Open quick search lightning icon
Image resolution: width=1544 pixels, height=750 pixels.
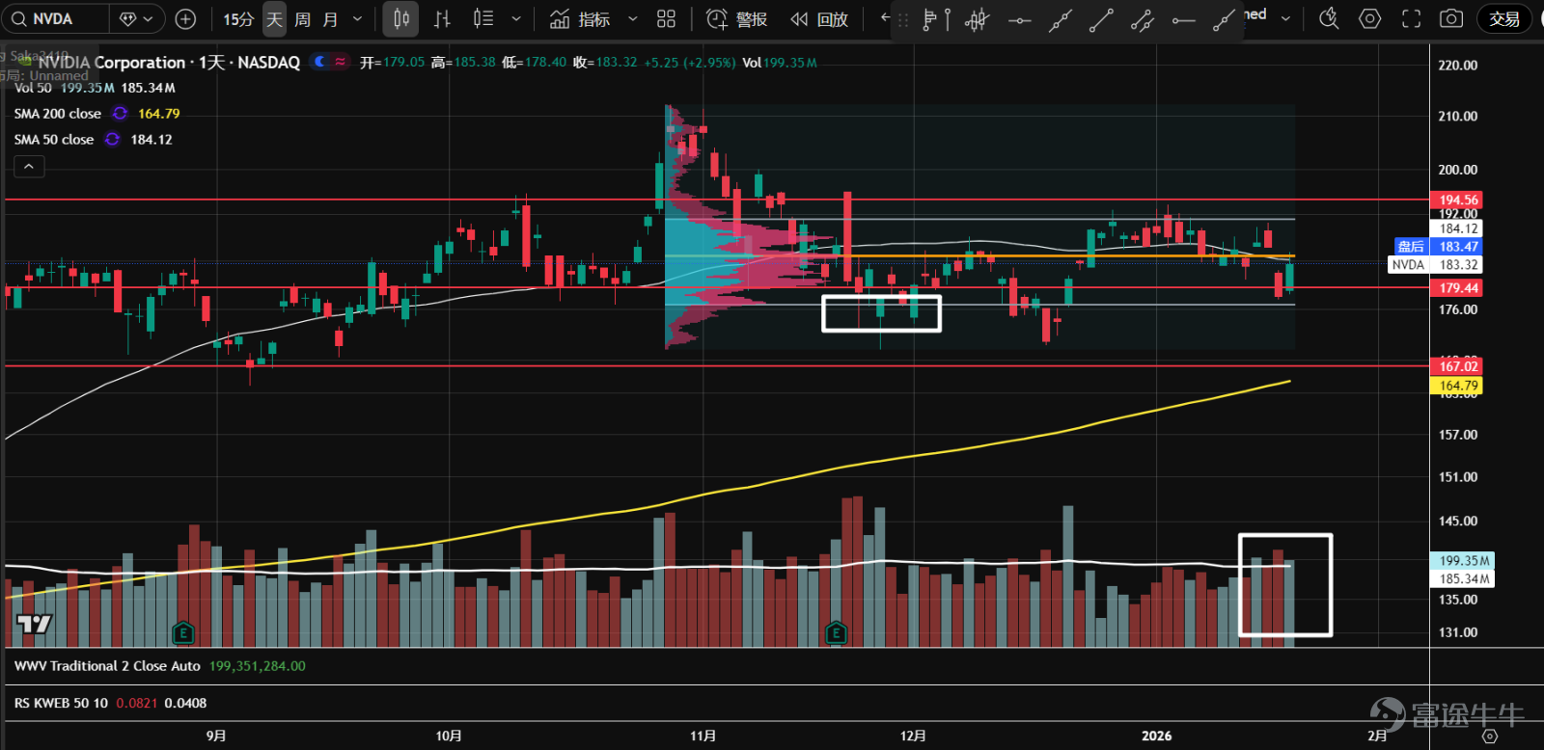[1329, 18]
